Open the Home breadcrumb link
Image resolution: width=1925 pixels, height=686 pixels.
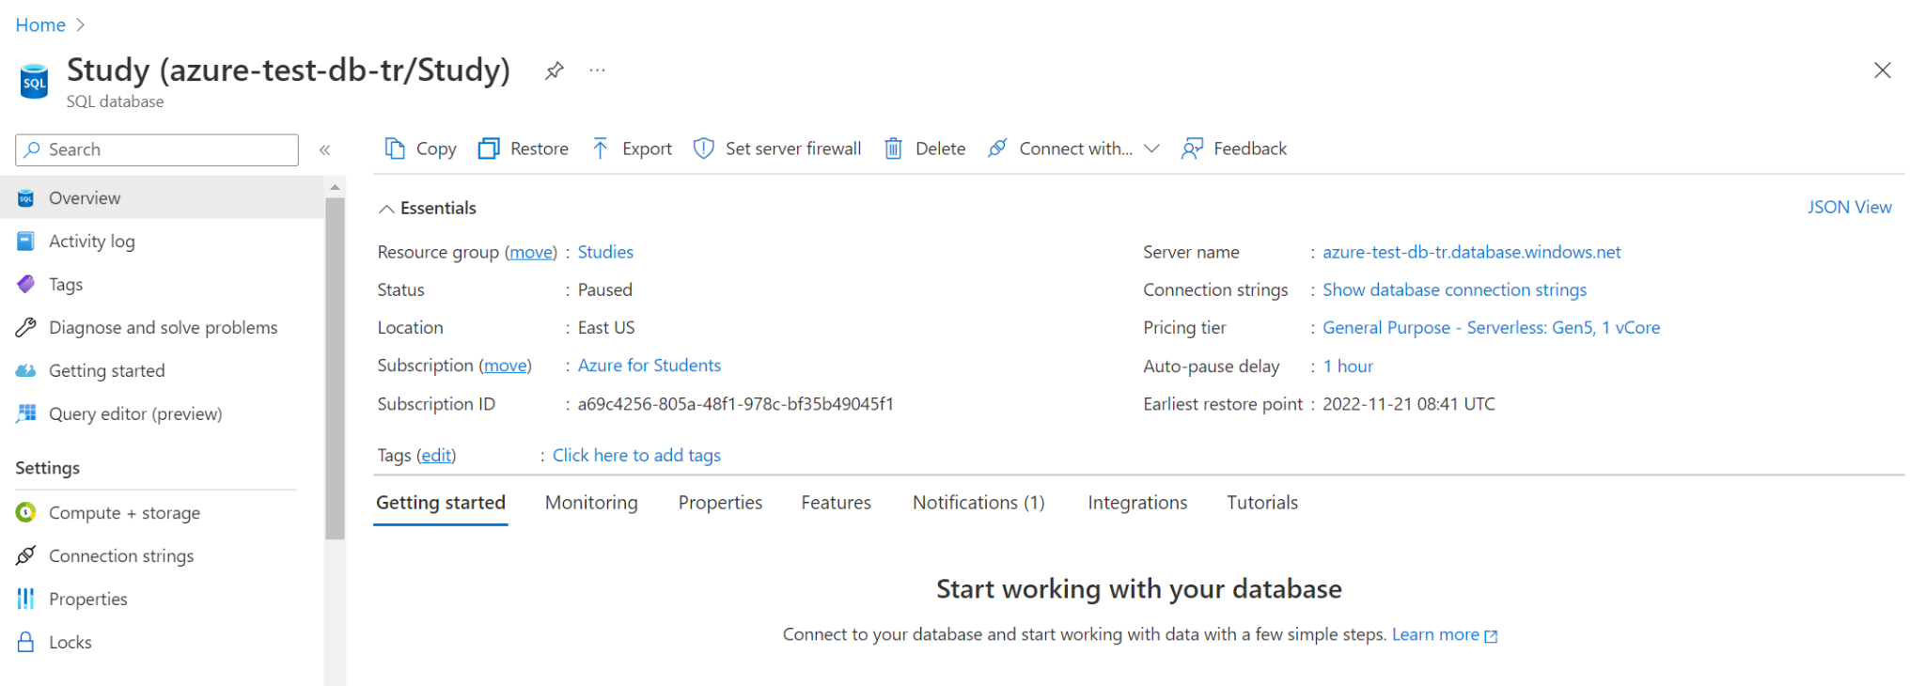(x=40, y=24)
